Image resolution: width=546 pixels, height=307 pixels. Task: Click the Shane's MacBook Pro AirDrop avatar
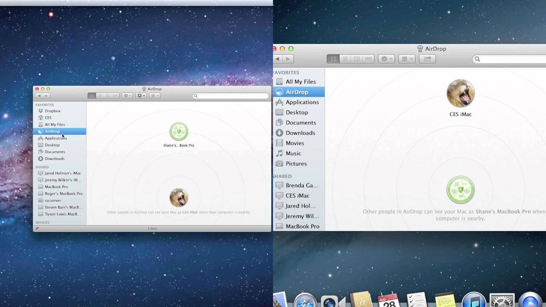coord(179,131)
